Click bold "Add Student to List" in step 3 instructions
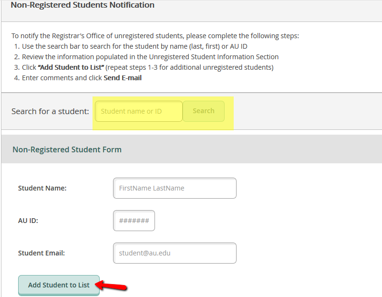 pyautogui.click(x=71, y=67)
